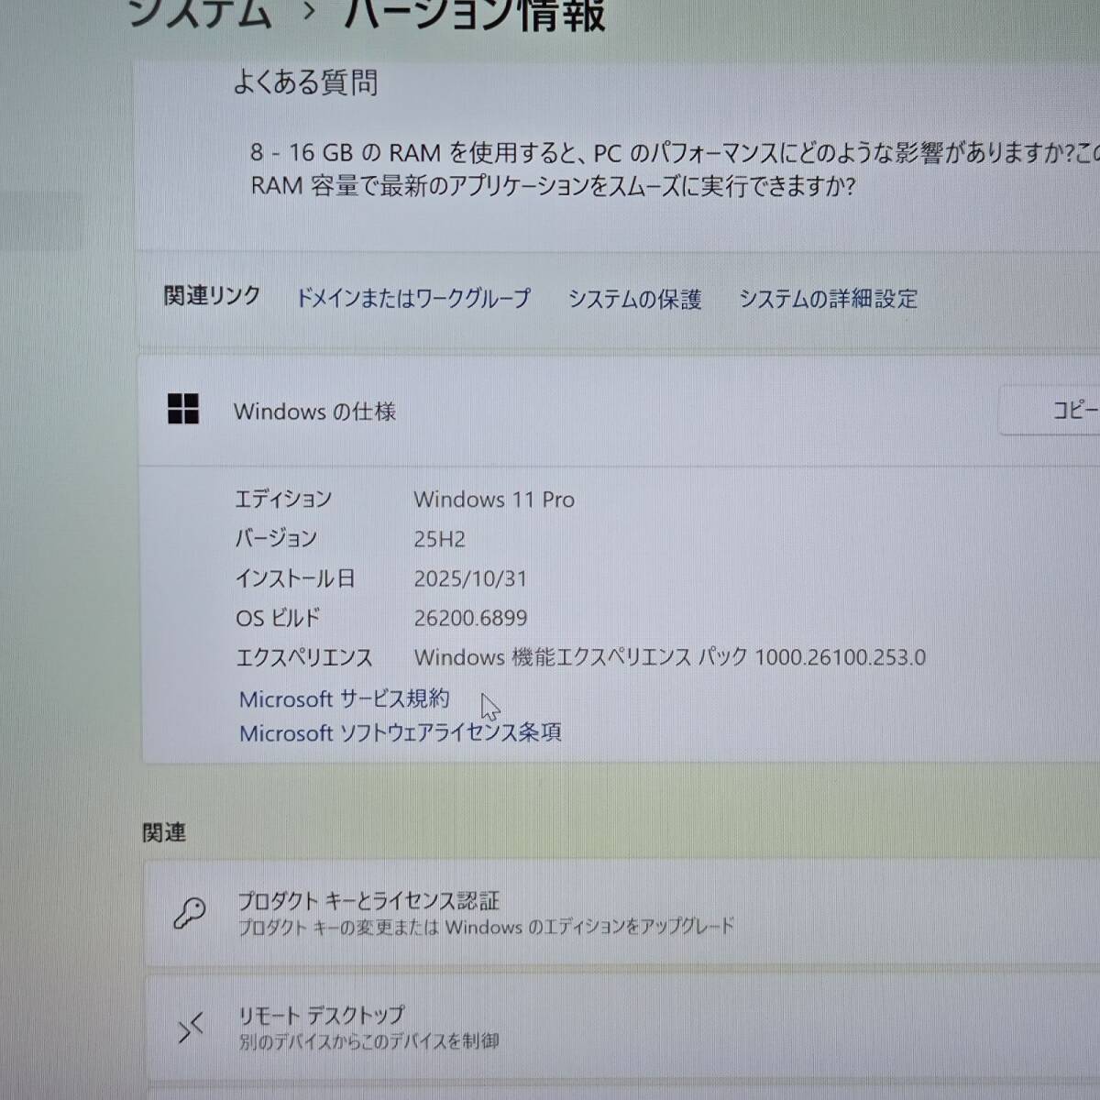Click the システム breadcrumb
The image size is (1100, 1100).
coord(200,13)
